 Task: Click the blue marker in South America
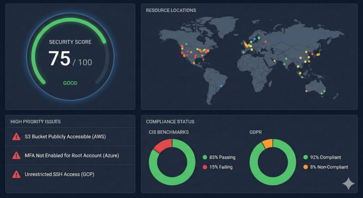pos(221,86)
